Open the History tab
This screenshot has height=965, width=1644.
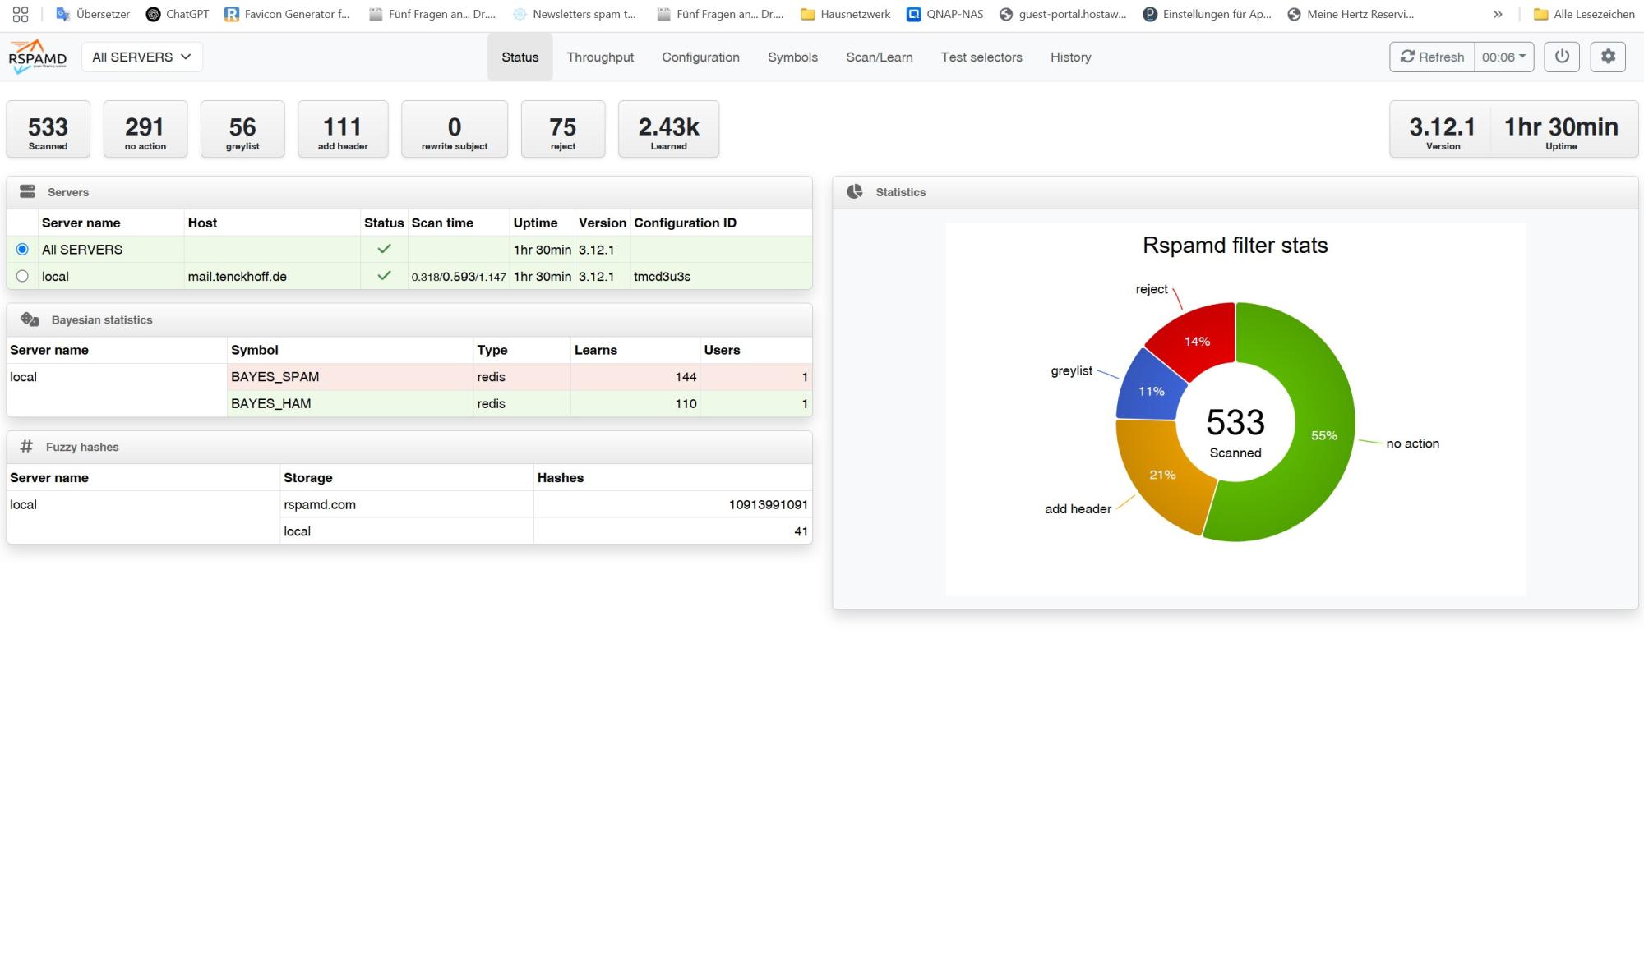click(x=1070, y=57)
